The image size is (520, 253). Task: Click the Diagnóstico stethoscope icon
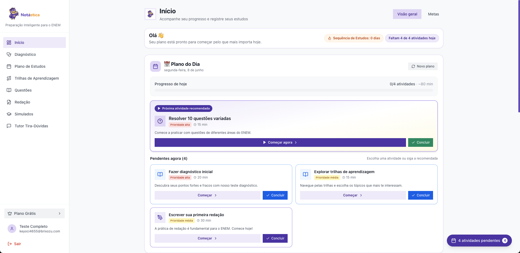click(x=9, y=54)
